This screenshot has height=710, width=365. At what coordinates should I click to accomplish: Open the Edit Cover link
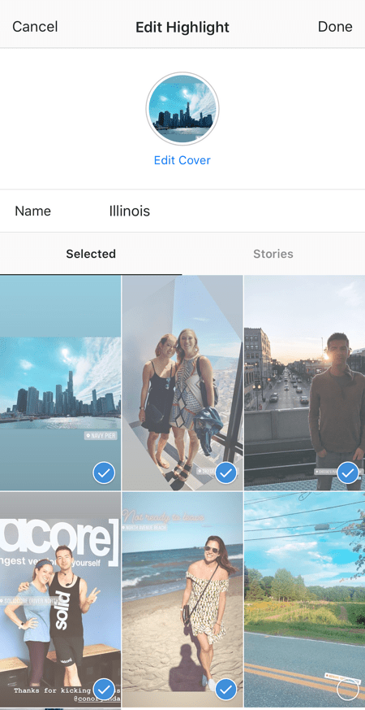point(182,160)
